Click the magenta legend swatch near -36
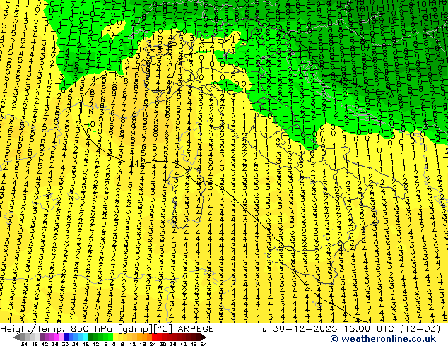Screen dimensions: 448x346 click(57, 338)
